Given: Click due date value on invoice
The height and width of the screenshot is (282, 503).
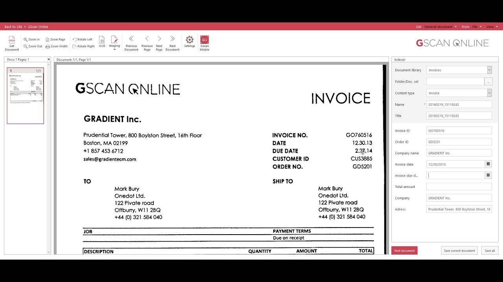Looking at the screenshot, I should point(363,151).
